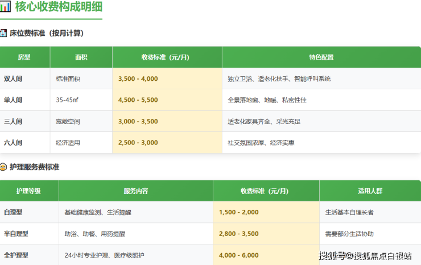Image resolution: width=421 pixels, height=265 pixels.
Task: Click the 搜狐号@搜狐焦点白银站 watermark
Action: 365,255
